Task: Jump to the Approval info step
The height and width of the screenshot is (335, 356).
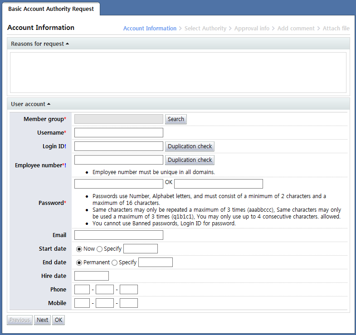Action: [x=252, y=28]
